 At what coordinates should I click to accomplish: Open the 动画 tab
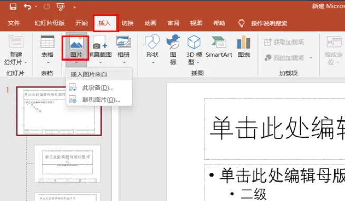tap(150, 23)
